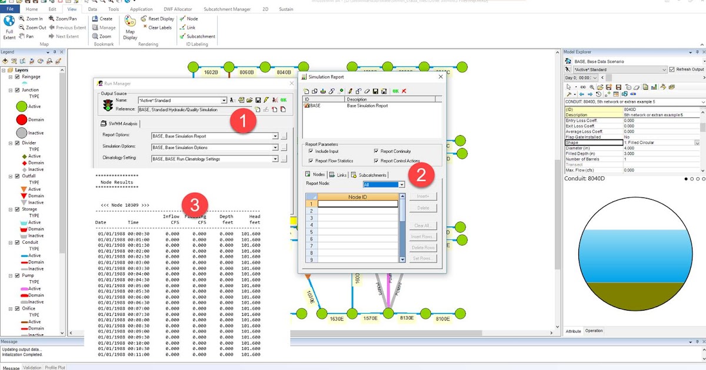Viewport: 706px width, 370px height.
Task: Click the green OK icon in Run Manager
Action: [284, 100]
